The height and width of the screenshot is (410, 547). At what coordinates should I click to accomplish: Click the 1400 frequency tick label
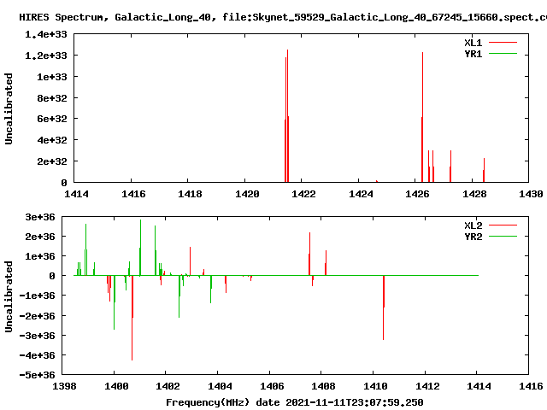(116, 386)
